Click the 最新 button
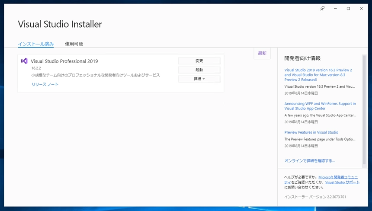 262,53
